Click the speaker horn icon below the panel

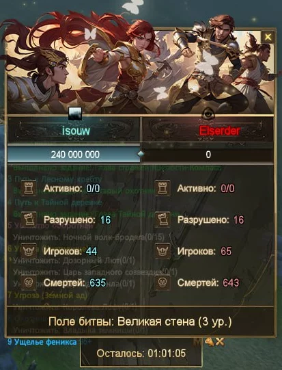tap(209, 342)
